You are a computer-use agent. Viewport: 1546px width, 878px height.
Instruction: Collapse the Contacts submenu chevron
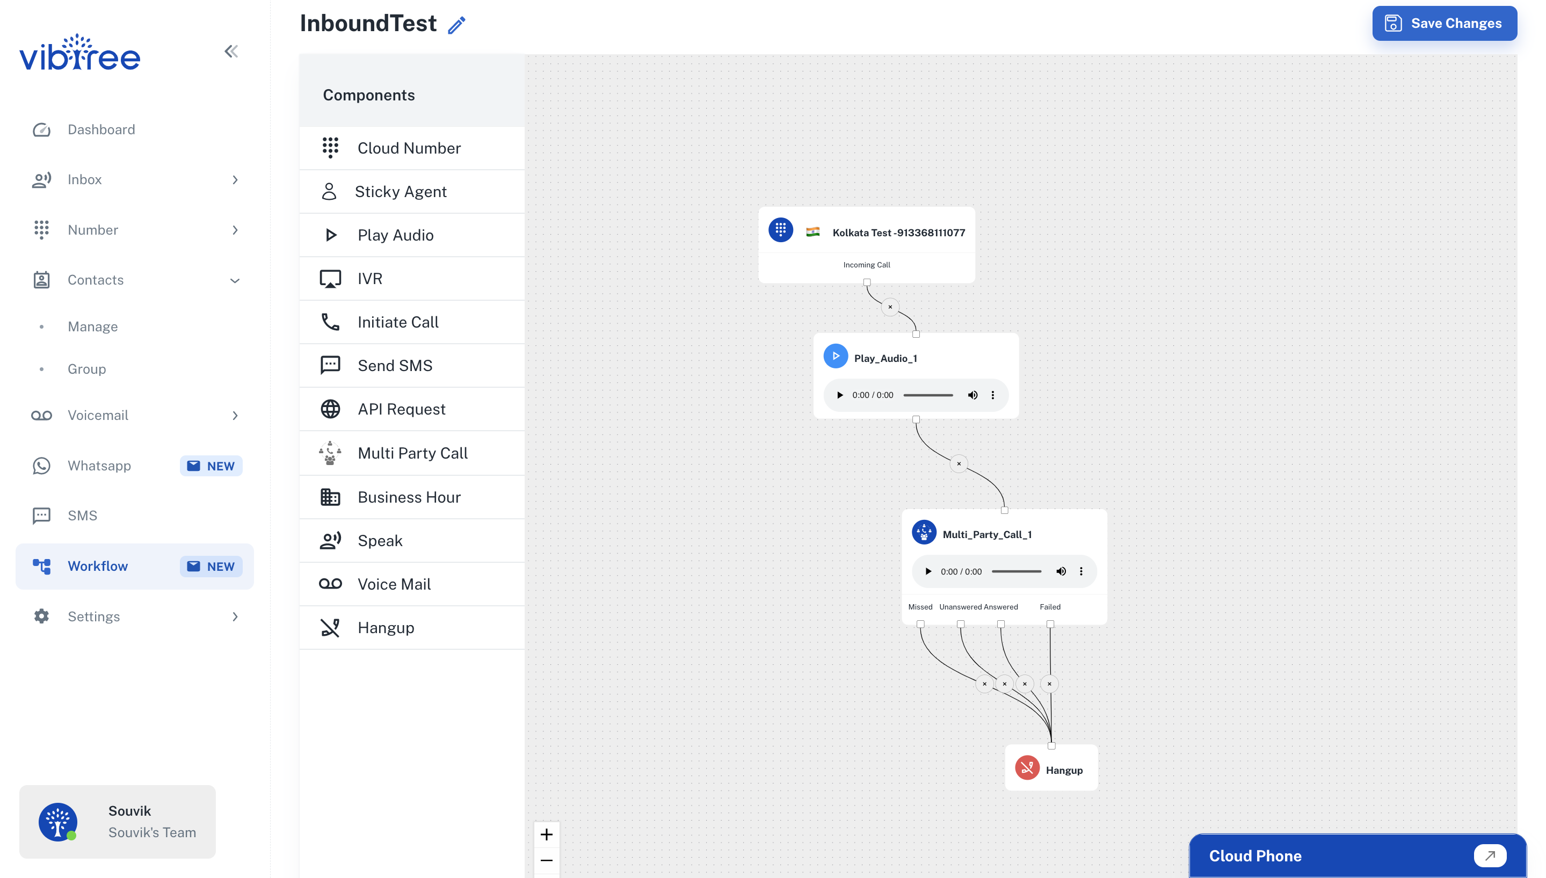[235, 280]
